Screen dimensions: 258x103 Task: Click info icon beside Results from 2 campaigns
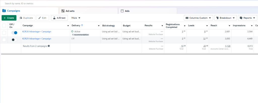point(49,46)
